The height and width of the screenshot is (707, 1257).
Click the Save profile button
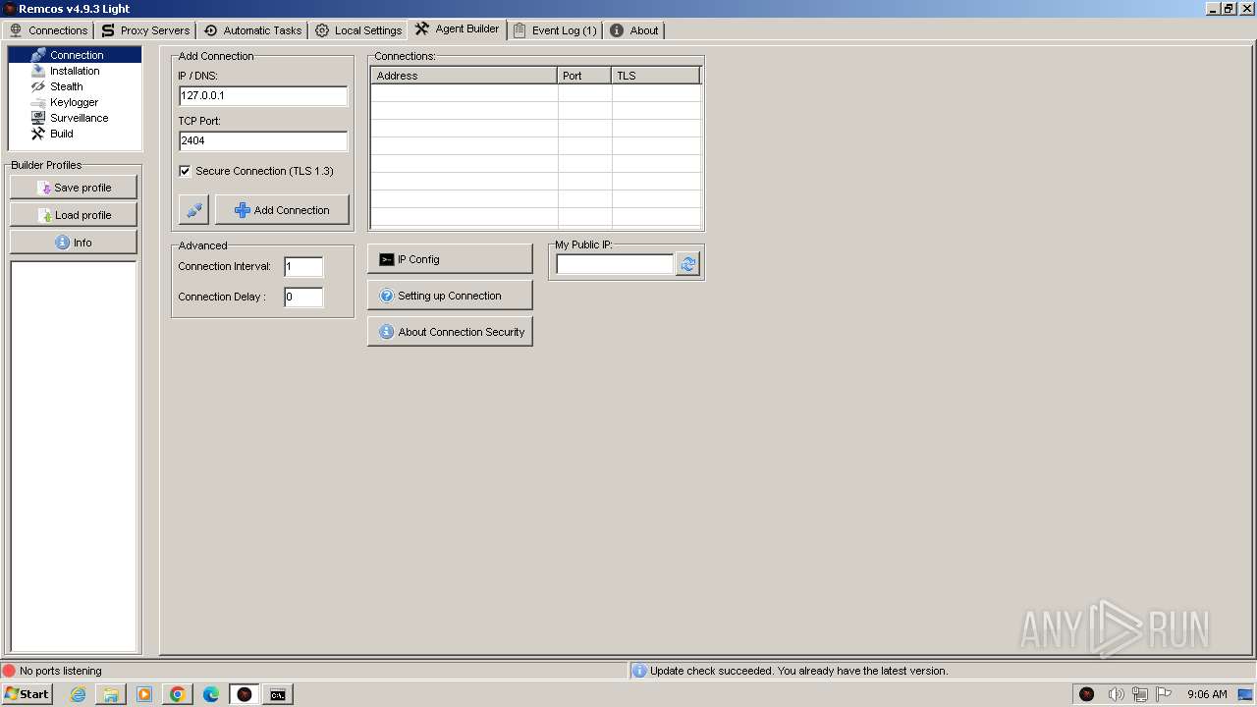pyautogui.click(x=74, y=188)
